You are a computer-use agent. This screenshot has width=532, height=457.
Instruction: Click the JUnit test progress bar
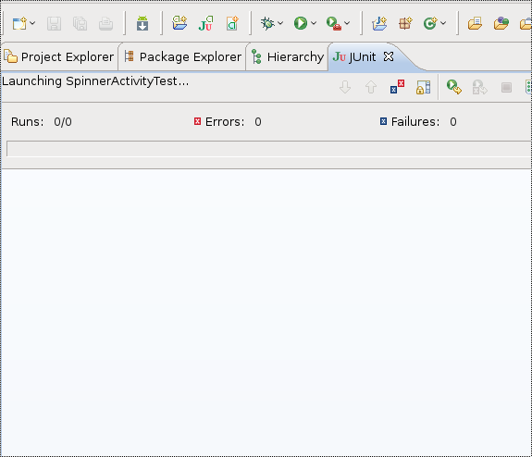point(269,149)
